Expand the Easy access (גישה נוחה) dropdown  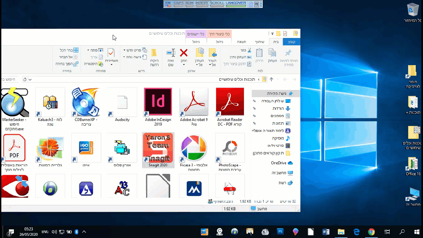coord(124,57)
